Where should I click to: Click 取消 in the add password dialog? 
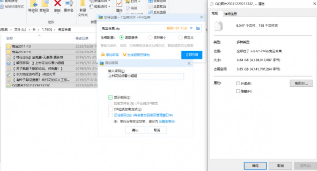tap(157, 130)
